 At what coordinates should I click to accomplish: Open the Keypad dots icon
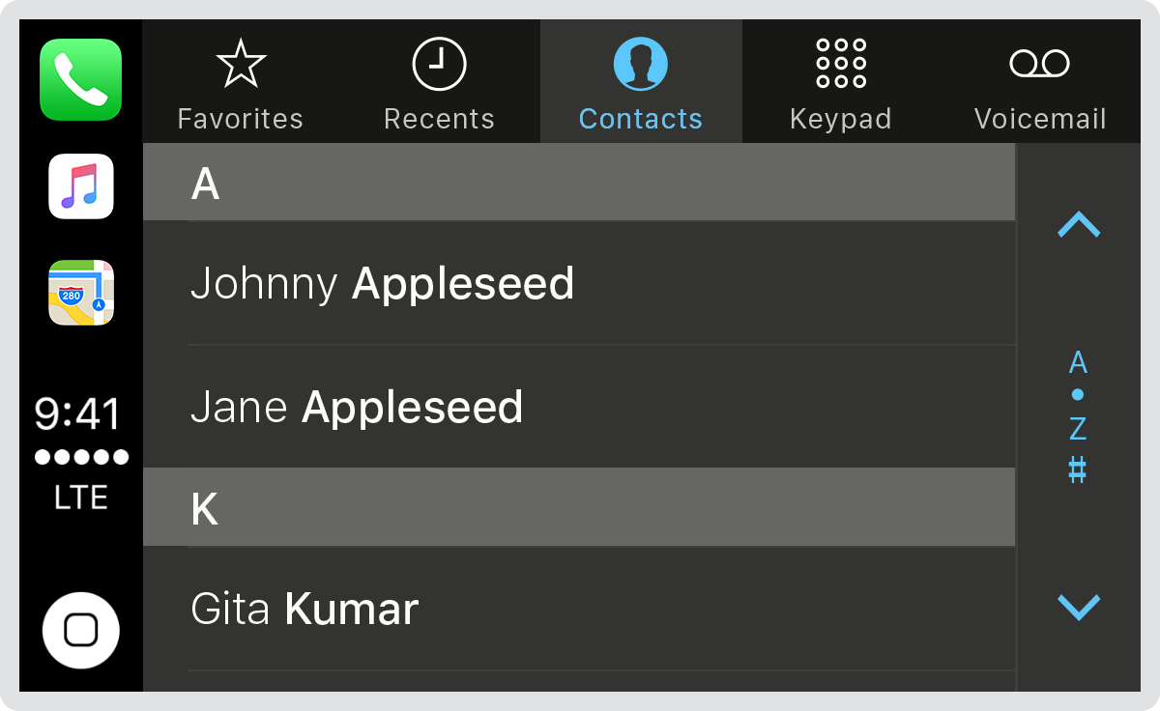[840, 65]
